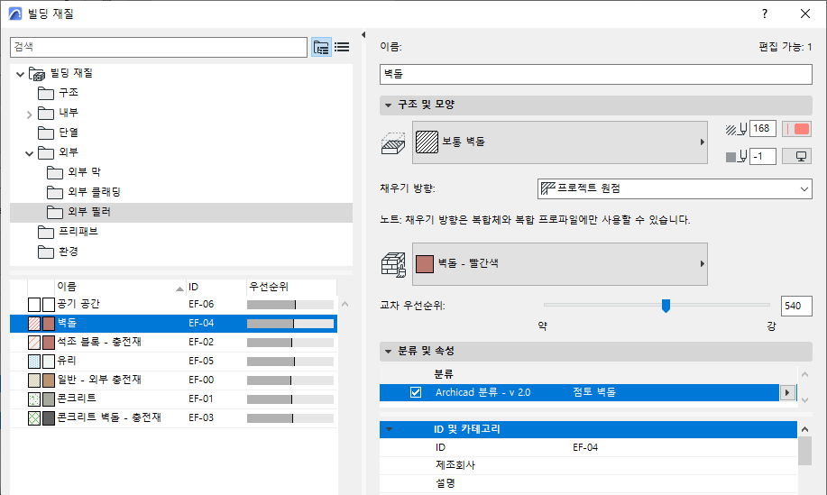This screenshot has width=827, height=495.
Task: Click hatch icon of 콘크리트 벽돌 - 충전재 row
Action: click(34, 418)
